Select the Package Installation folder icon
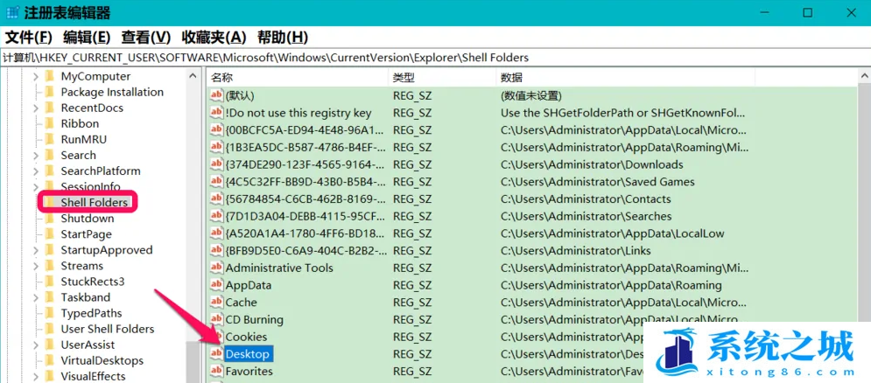 coord(50,92)
